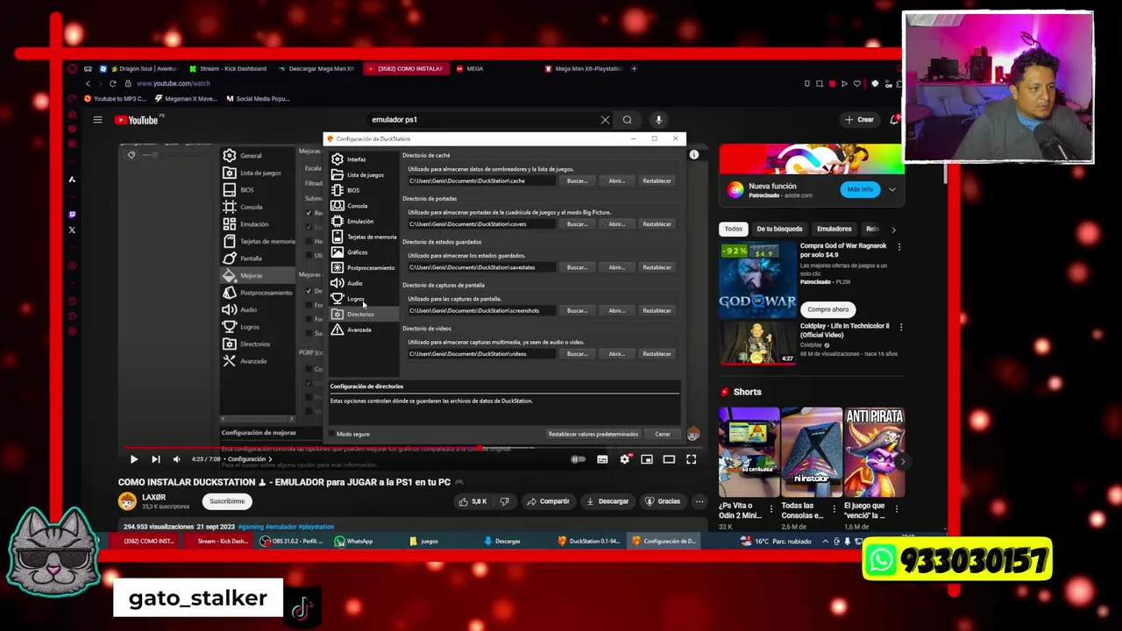
Task: Click Restablecer for savestates directory
Action: pos(657,267)
